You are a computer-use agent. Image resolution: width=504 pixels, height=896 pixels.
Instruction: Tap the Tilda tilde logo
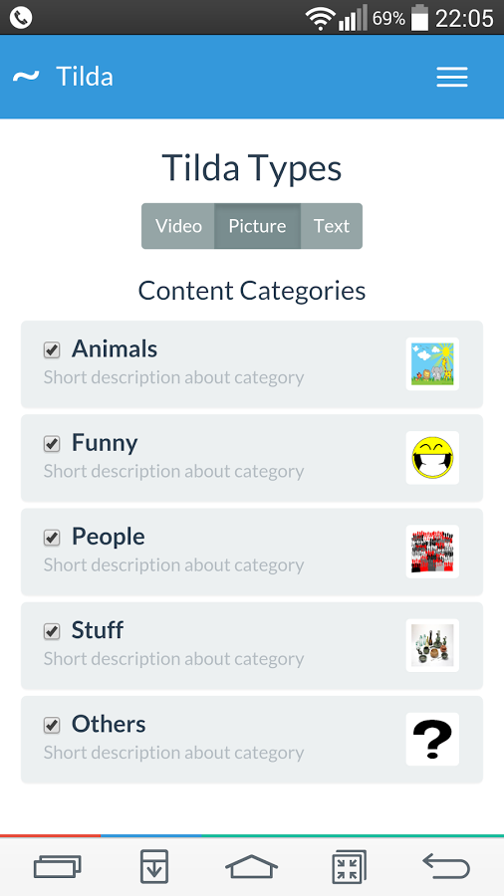[26, 76]
